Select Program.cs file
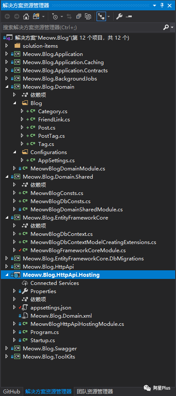176x396 pixels. click(x=45, y=332)
